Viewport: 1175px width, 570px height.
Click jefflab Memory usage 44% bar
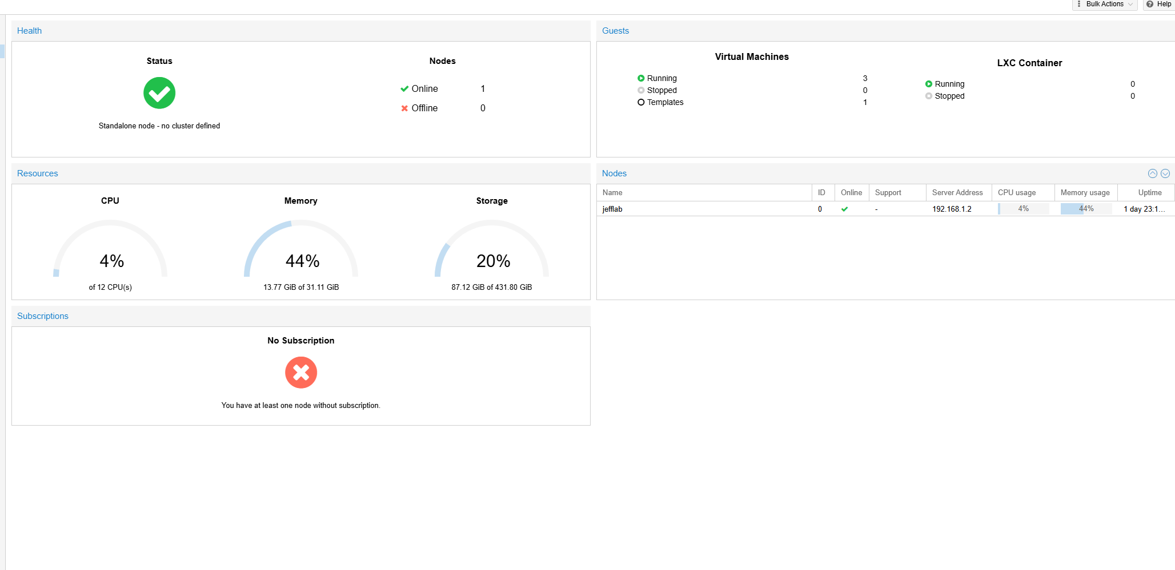(1086, 209)
